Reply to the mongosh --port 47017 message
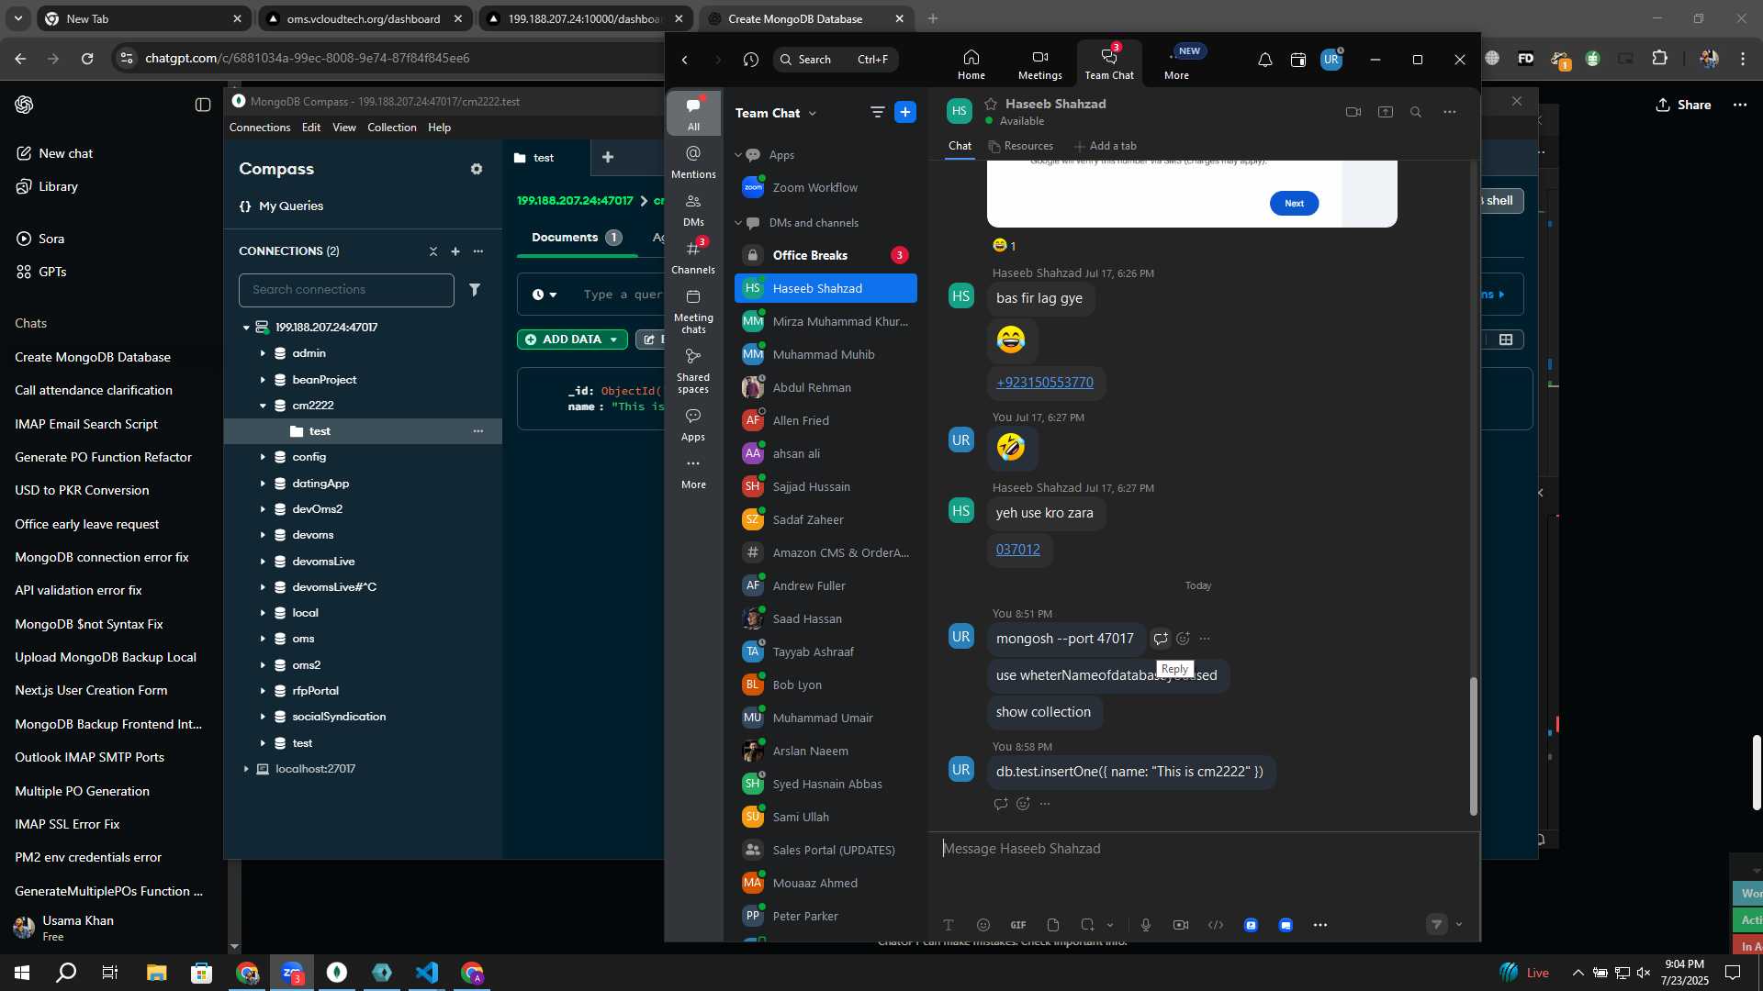The height and width of the screenshot is (991, 1763). click(x=1161, y=639)
